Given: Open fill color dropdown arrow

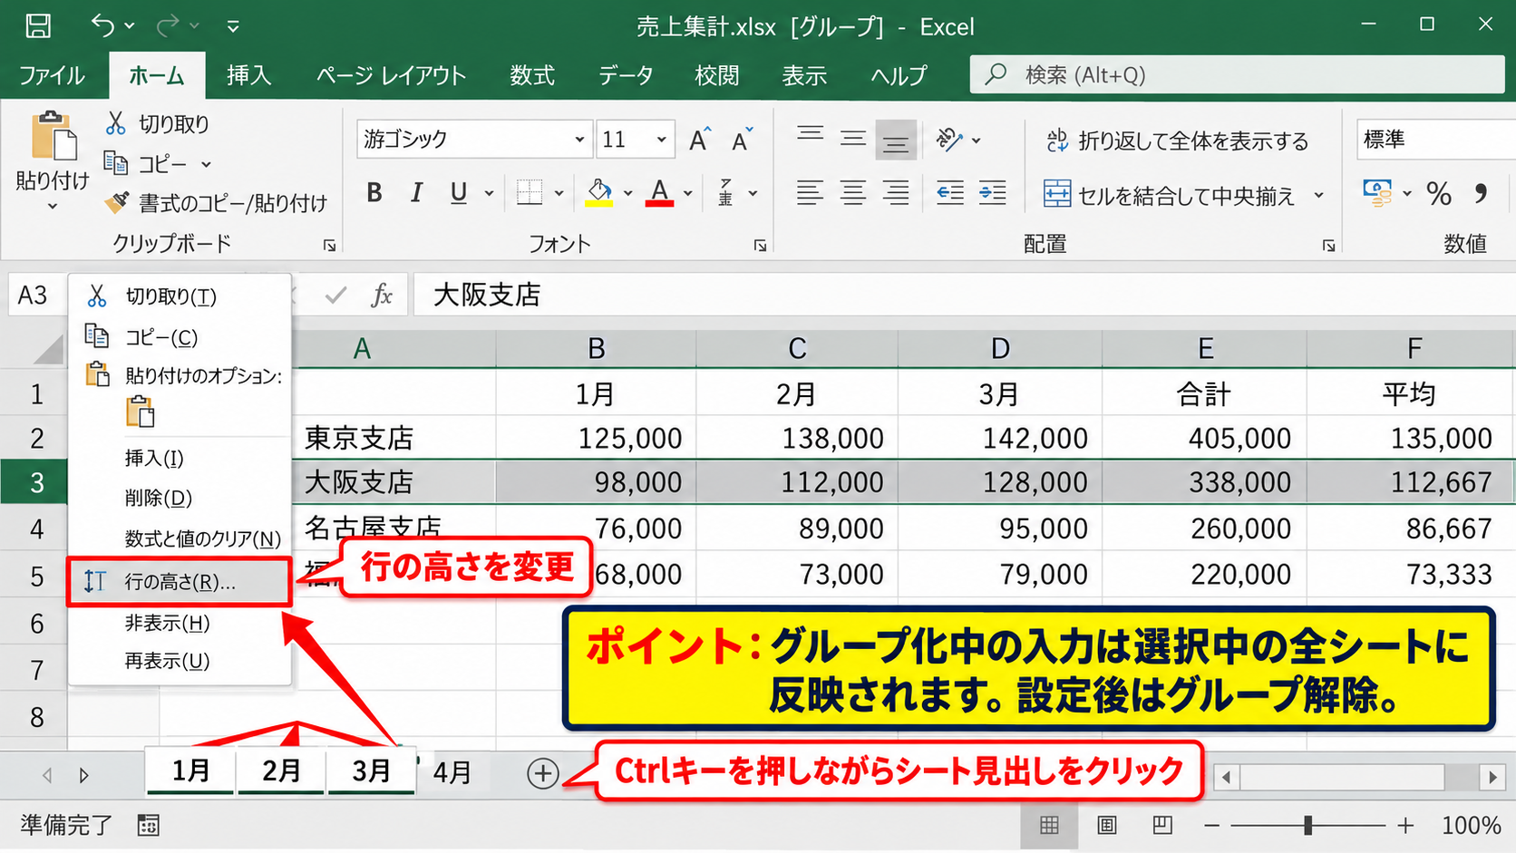Looking at the screenshot, I should click(627, 193).
